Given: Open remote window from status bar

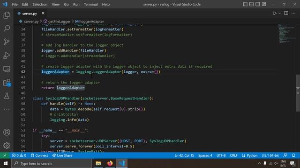Looking at the screenshot, I should (5, 155).
